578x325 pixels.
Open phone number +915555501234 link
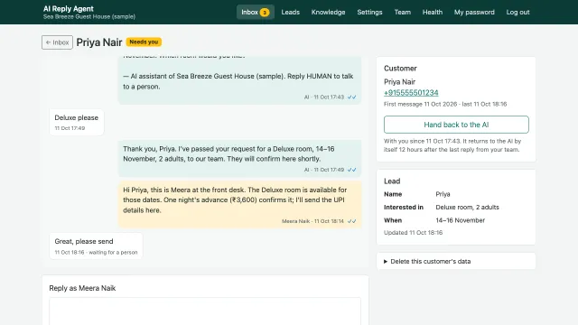point(411,93)
